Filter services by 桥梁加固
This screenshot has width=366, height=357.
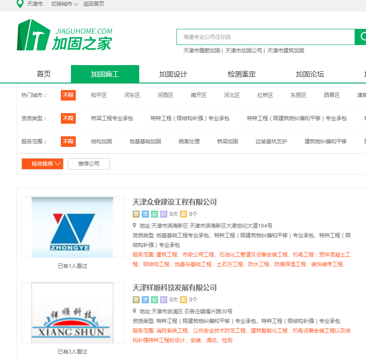pyautogui.click(x=228, y=142)
